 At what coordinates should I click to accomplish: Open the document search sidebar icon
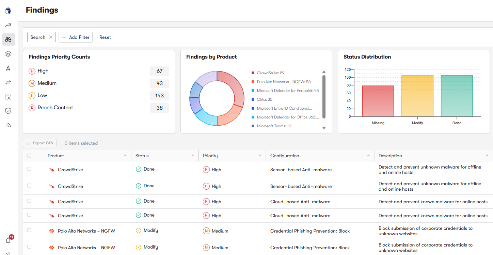click(x=8, y=97)
